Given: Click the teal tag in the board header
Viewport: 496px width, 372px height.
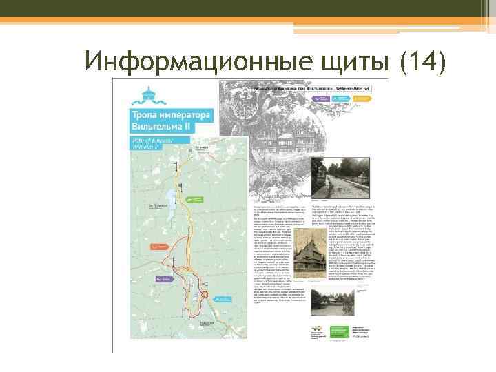Looking at the screenshot, I should pyautogui.click(x=341, y=99).
